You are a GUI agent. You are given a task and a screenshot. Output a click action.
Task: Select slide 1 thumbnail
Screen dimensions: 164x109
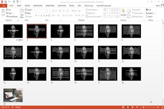click(x=13, y=31)
